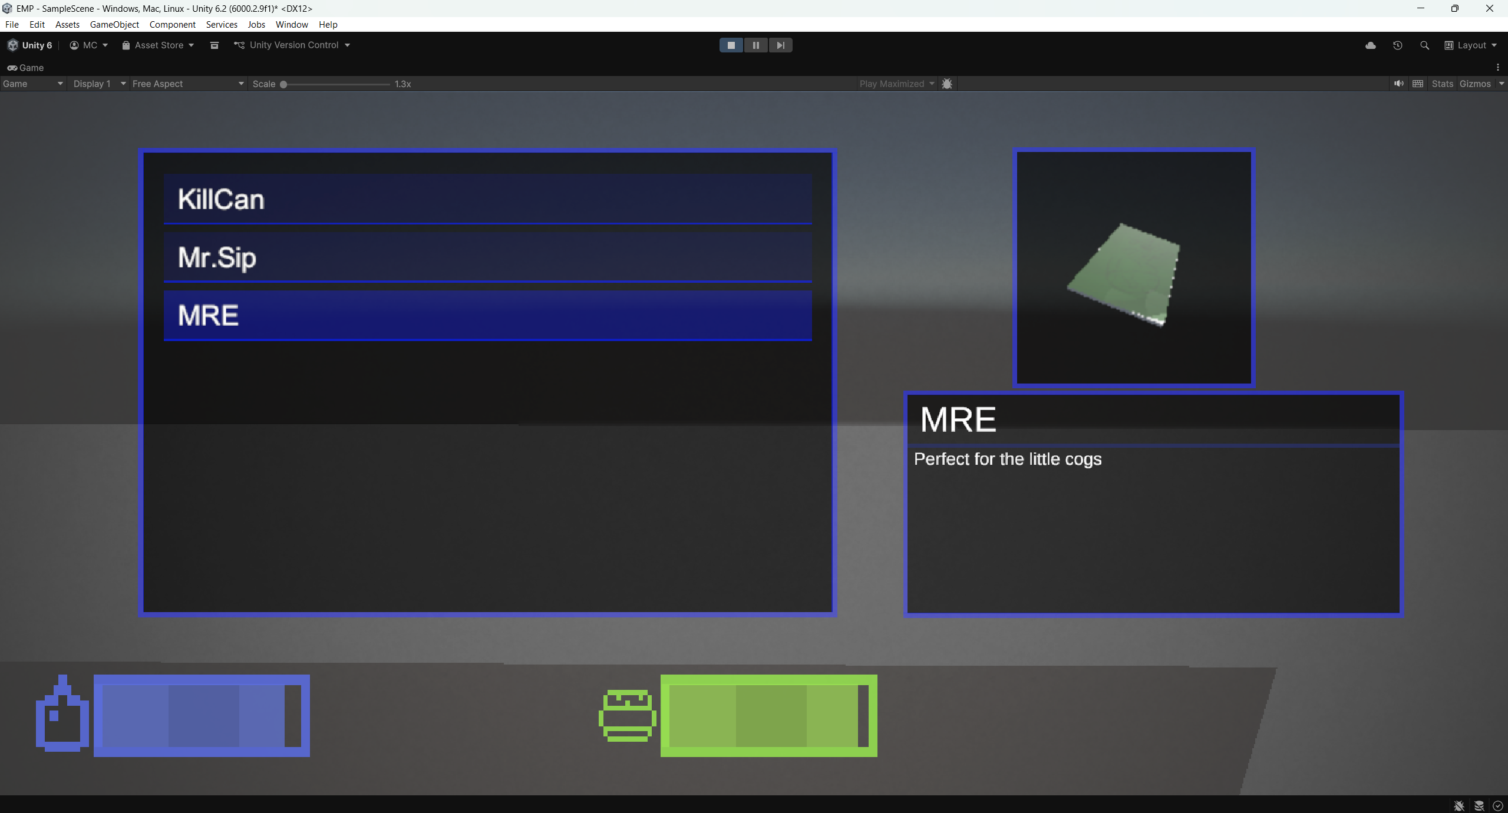
Task: Open the Free Aspect dropdown
Action: 187,84
